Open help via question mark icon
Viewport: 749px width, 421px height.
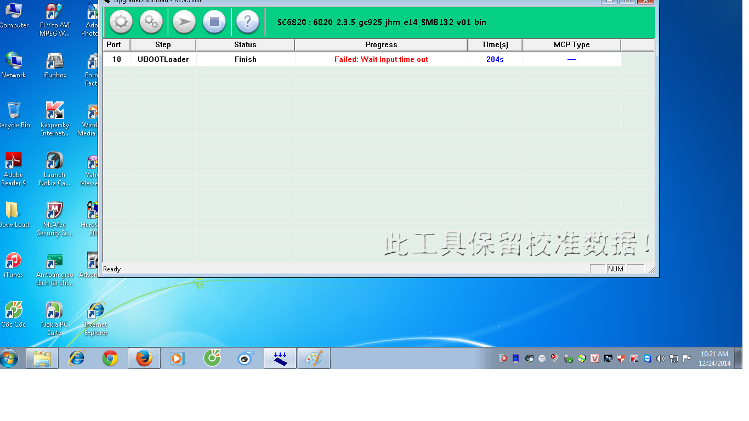coord(248,22)
